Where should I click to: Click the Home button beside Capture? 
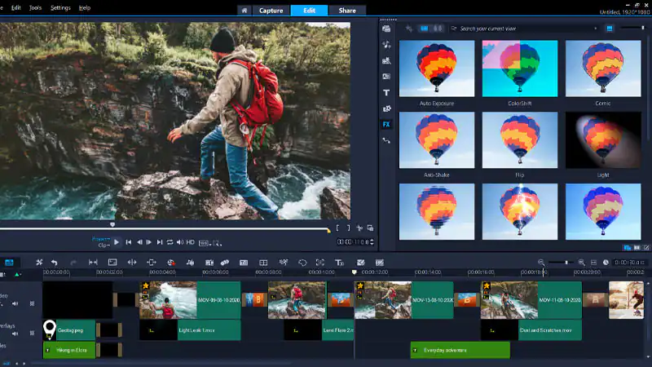click(244, 11)
